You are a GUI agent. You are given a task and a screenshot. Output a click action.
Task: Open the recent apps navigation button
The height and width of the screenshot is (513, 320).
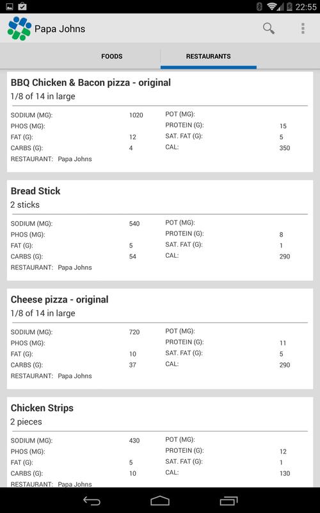click(x=228, y=501)
